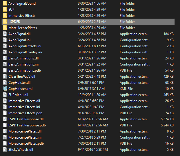Click the LSPD First Response.dll icon
Screen dimensions: 180x156
click(x=5, y=119)
